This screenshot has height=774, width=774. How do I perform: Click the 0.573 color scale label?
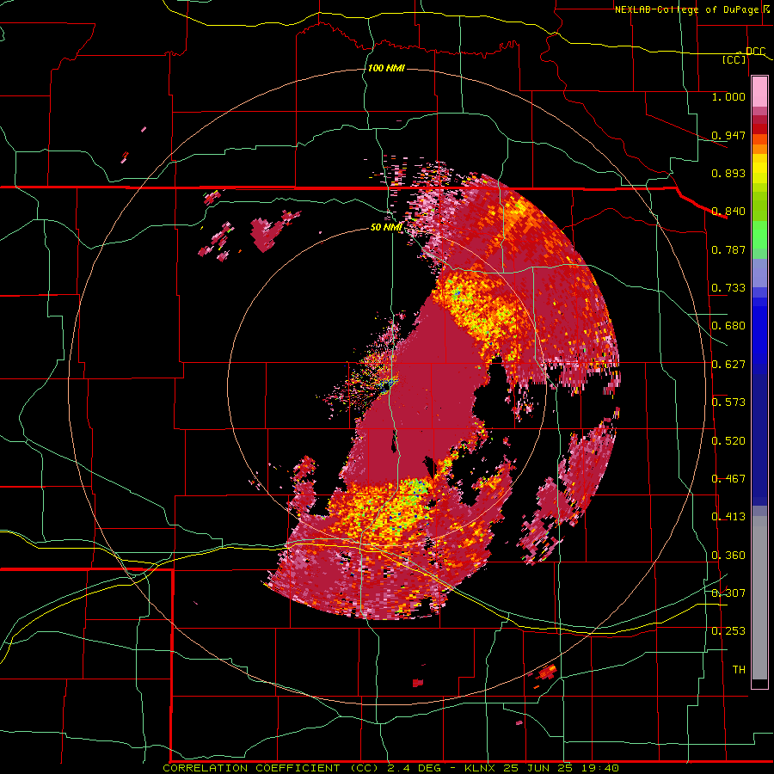click(728, 402)
